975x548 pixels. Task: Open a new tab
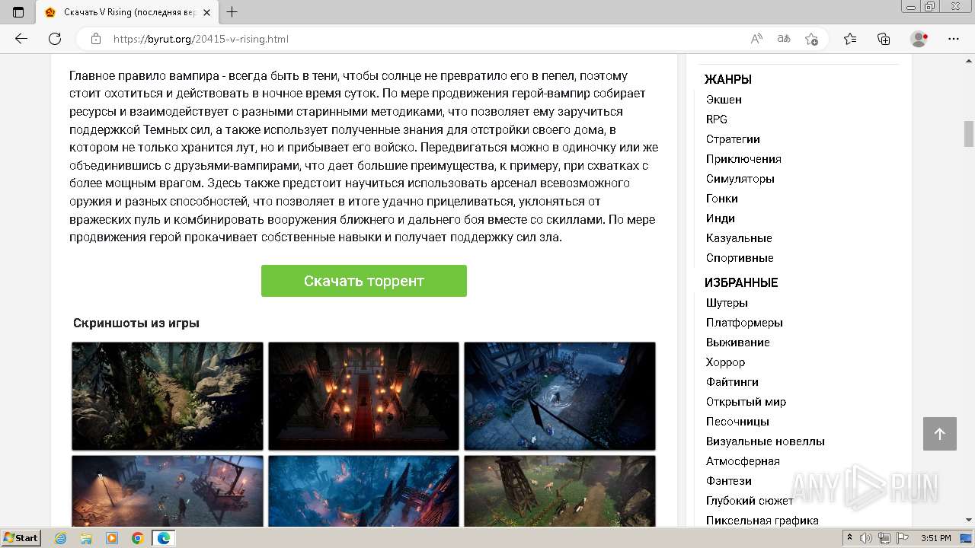pos(232,12)
